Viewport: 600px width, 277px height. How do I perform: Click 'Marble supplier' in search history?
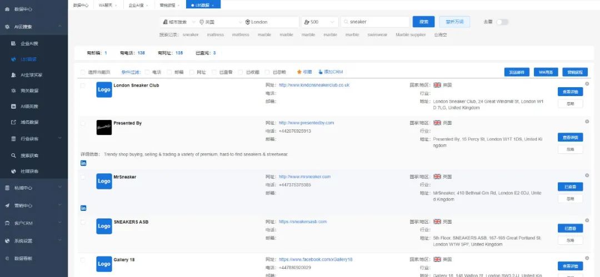[410, 35]
